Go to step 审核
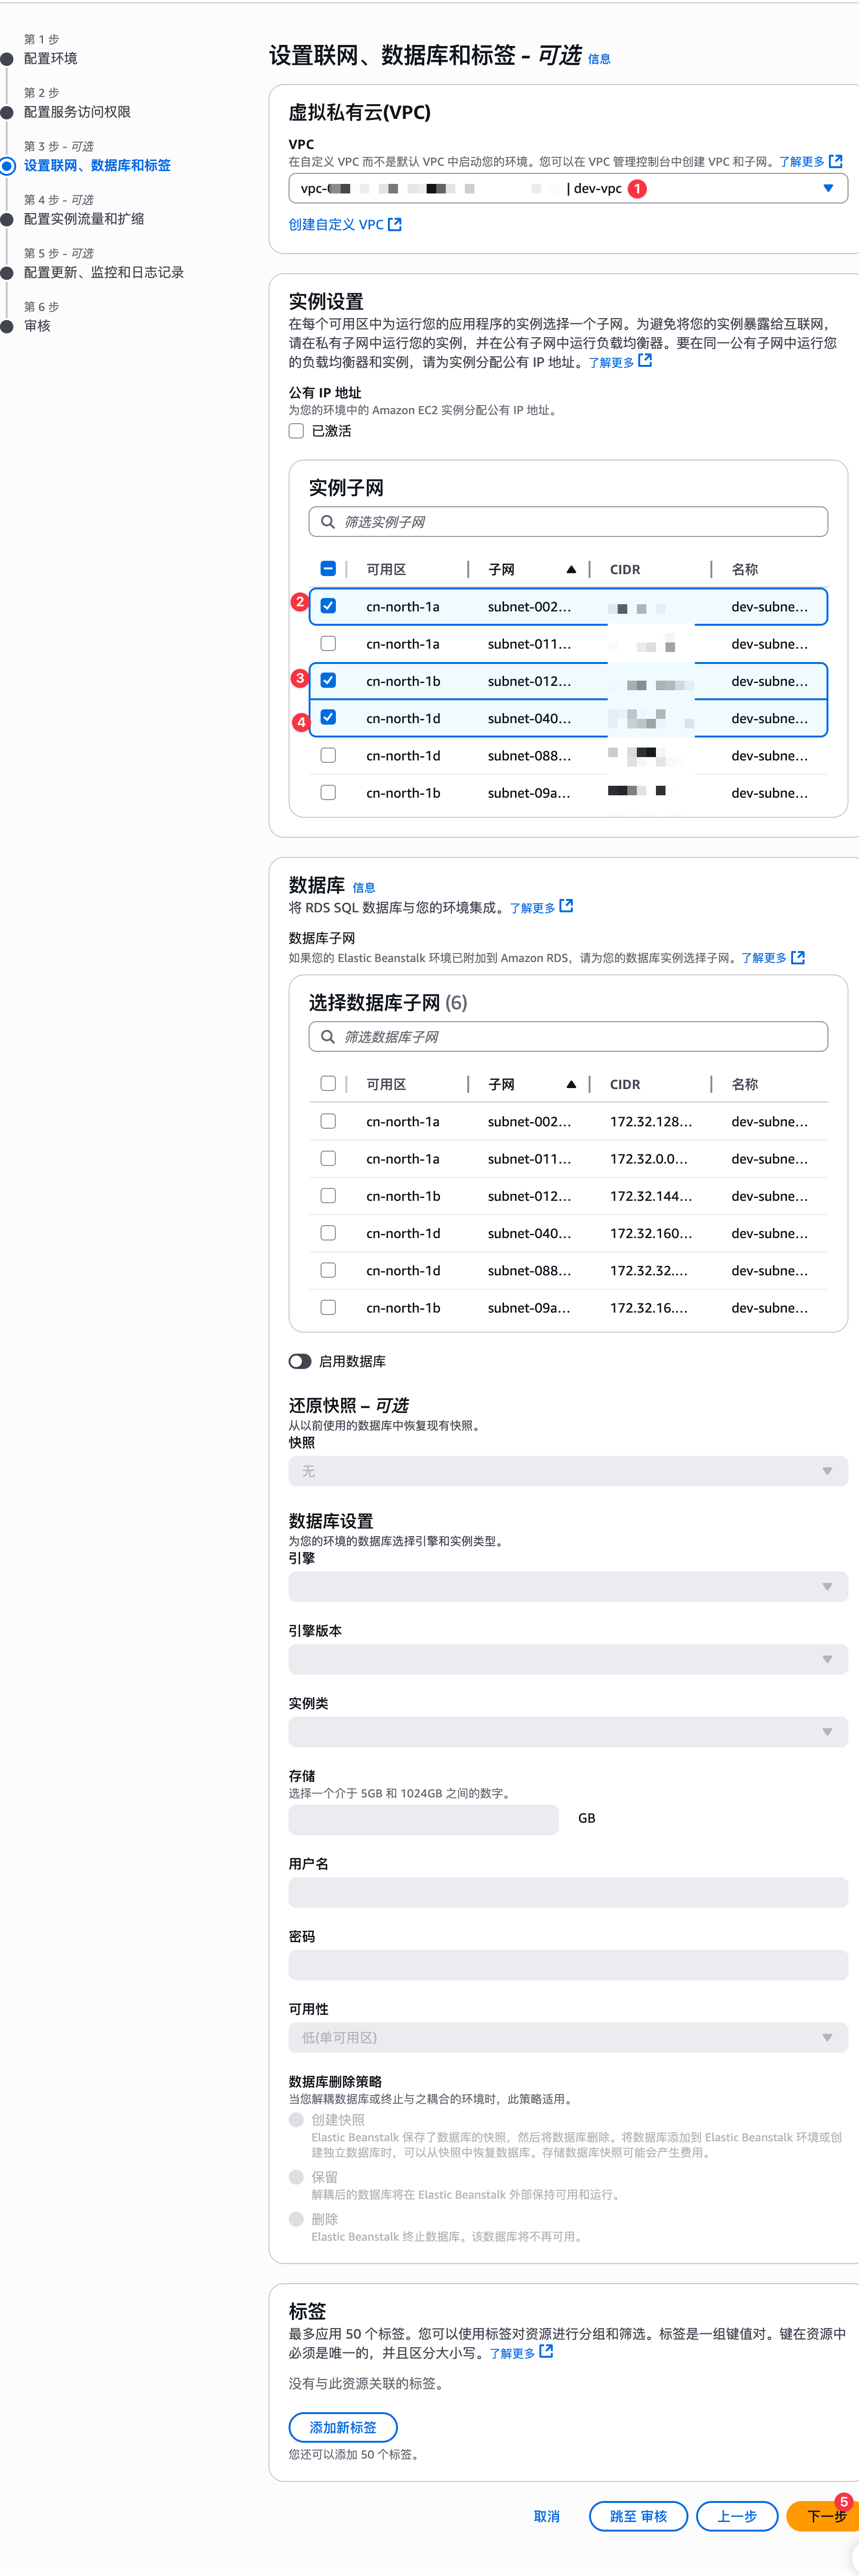The height and width of the screenshot is (2576, 859). (x=37, y=326)
